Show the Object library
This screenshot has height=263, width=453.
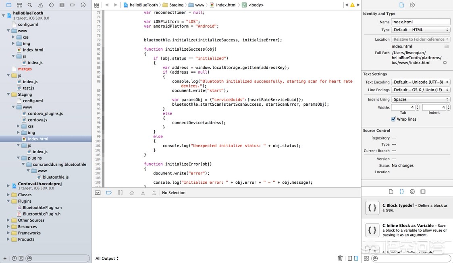point(412,191)
